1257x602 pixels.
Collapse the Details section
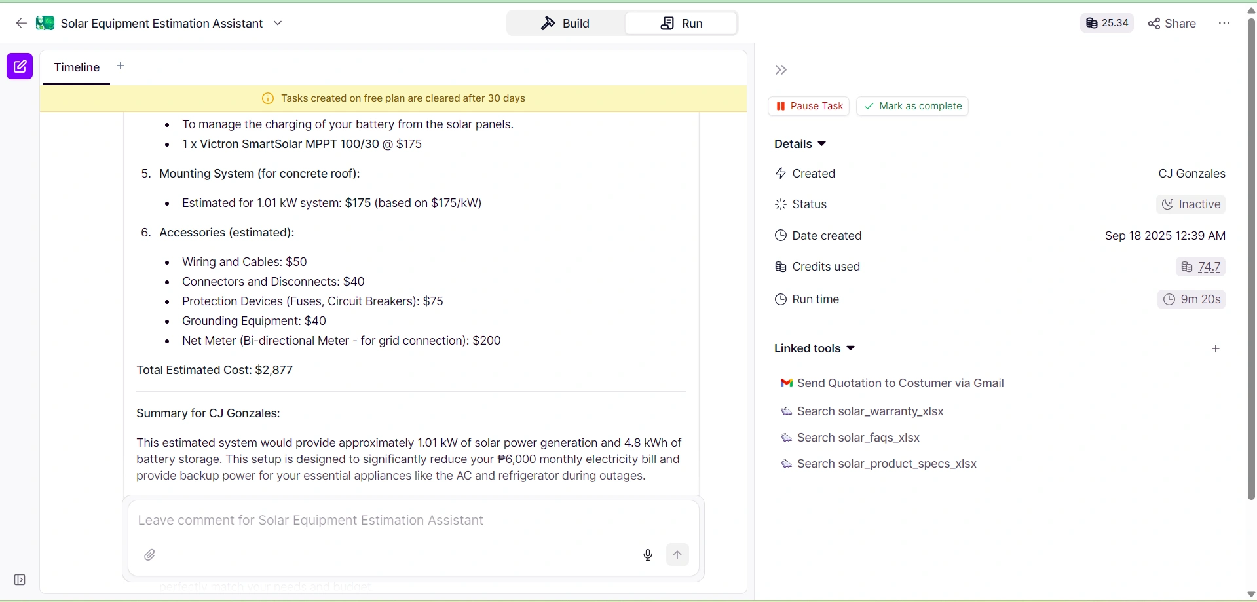tap(822, 144)
